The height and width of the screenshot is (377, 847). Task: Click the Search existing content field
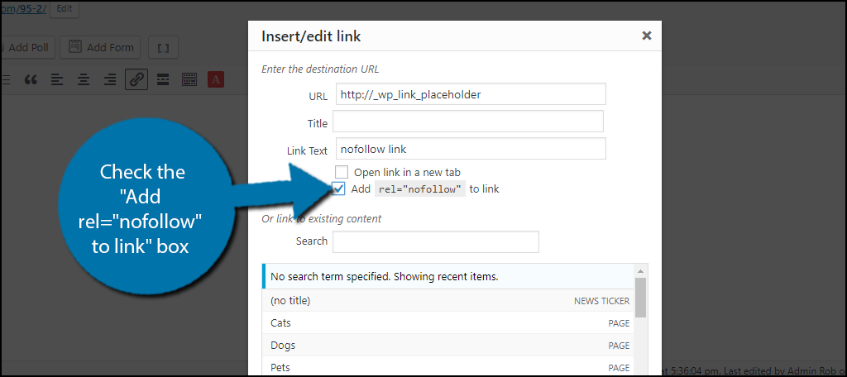point(435,241)
